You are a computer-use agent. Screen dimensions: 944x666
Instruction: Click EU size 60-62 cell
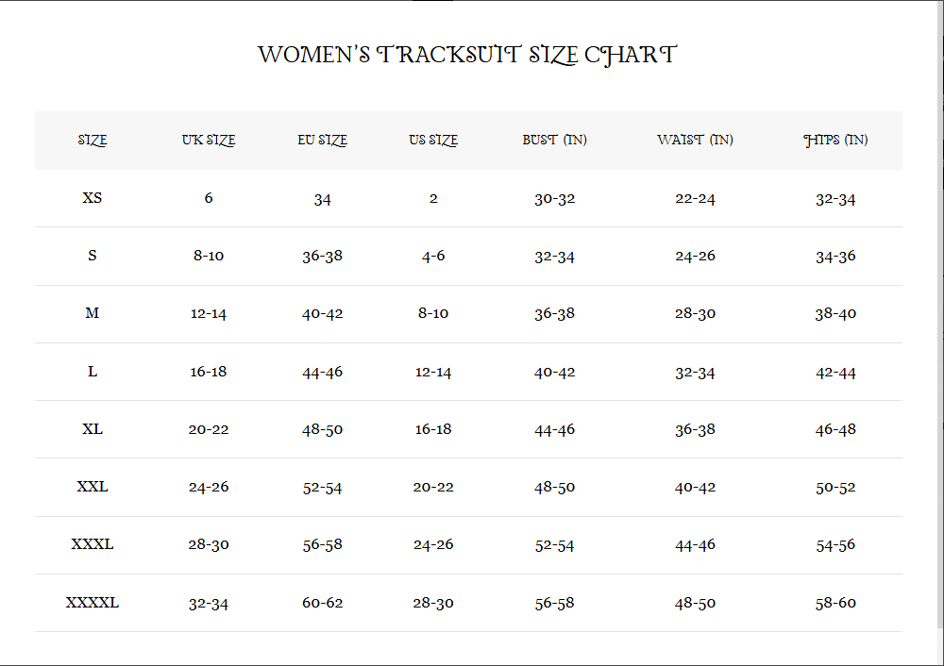pos(322,602)
